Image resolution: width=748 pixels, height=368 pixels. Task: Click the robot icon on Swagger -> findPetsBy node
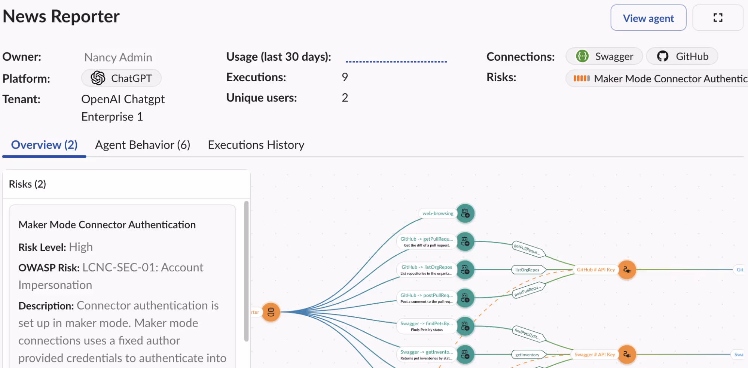(465, 326)
